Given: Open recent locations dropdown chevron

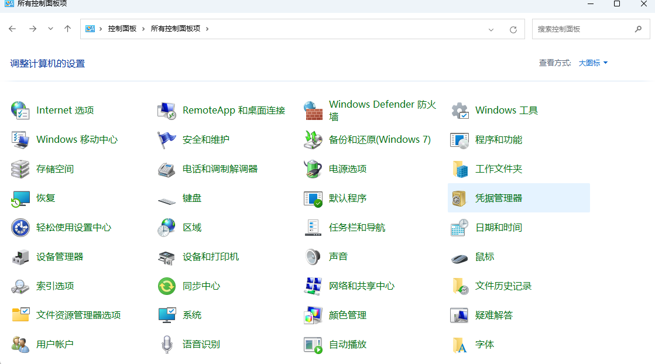Looking at the screenshot, I should 50,29.
